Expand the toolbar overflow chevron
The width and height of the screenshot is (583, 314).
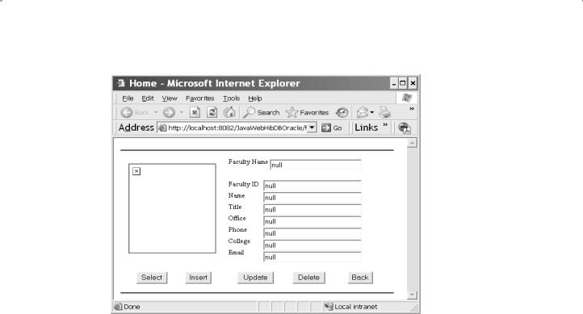coord(412,109)
